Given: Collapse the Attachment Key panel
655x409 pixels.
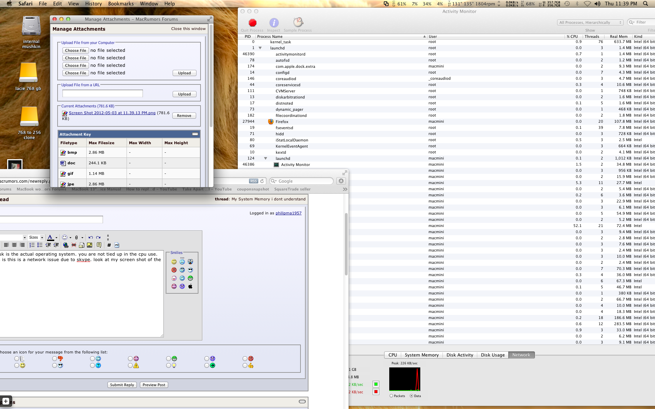Looking at the screenshot, I should tap(195, 134).
